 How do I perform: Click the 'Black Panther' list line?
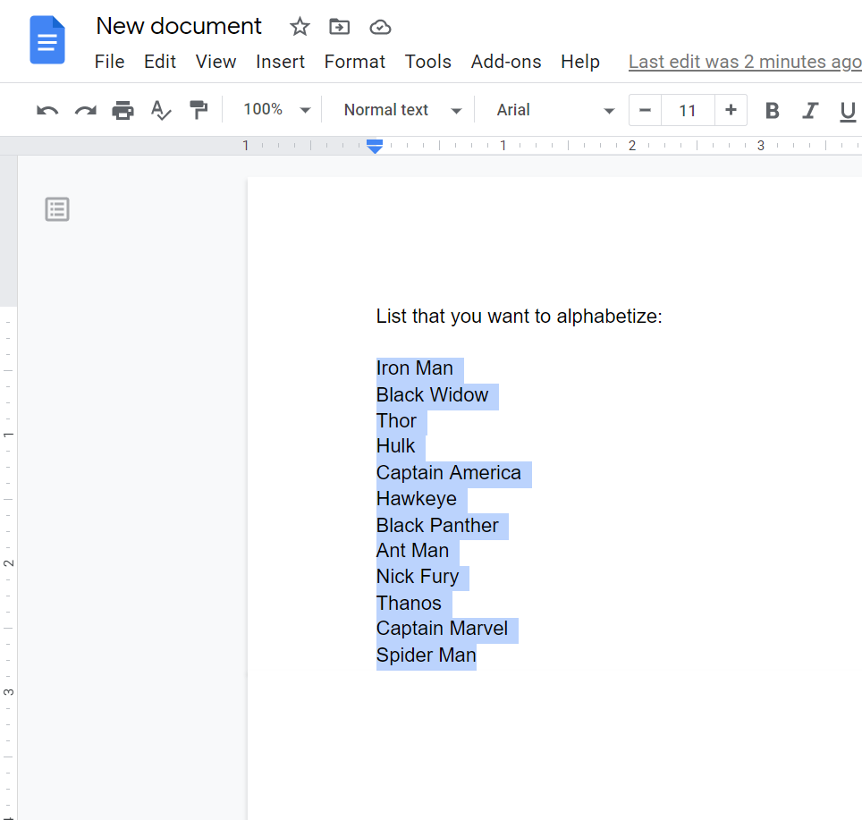(437, 526)
